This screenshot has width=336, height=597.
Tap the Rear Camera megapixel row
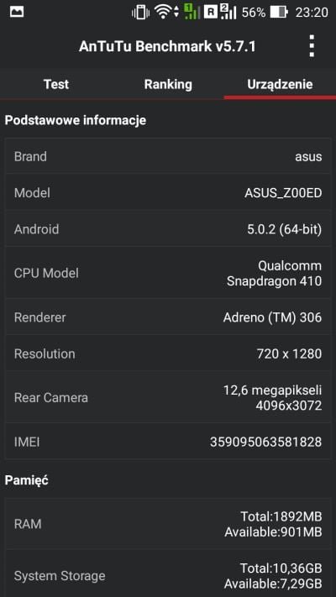[x=168, y=397]
